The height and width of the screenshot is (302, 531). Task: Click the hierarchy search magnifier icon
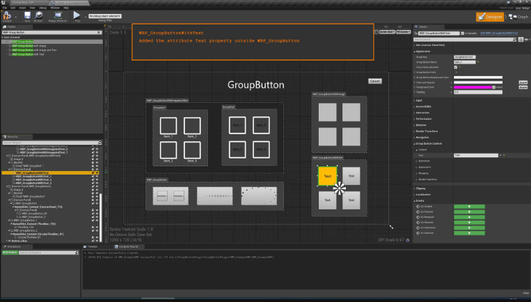[x=100, y=143]
